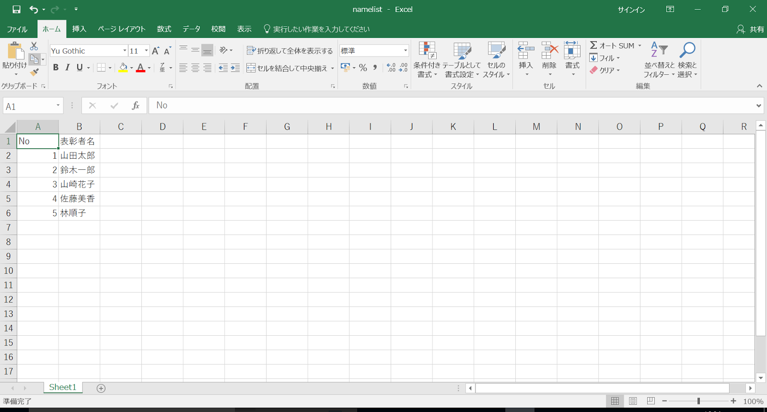Decrease font size with small A
The height and width of the screenshot is (412, 767).
(x=167, y=51)
